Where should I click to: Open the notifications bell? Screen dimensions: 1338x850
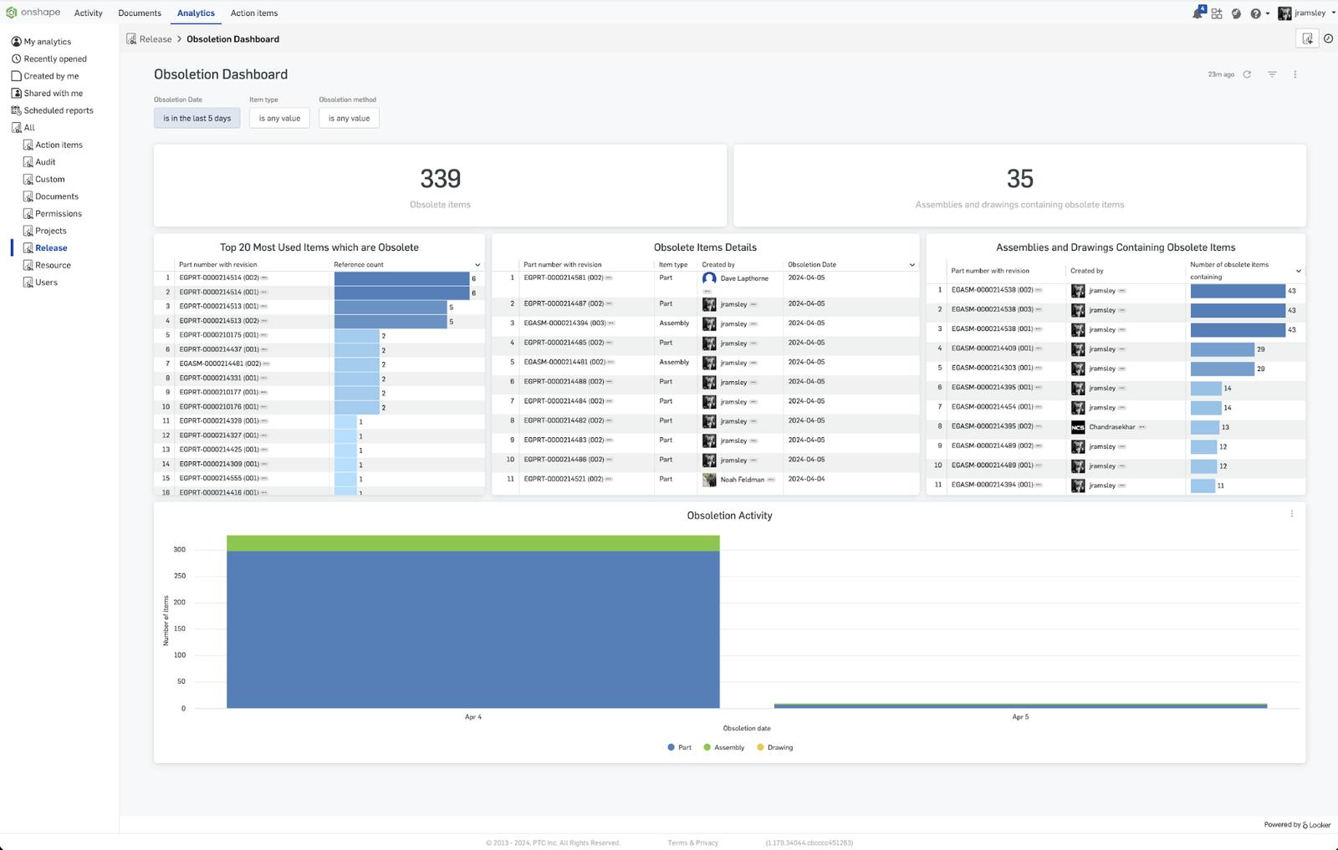click(x=1198, y=13)
